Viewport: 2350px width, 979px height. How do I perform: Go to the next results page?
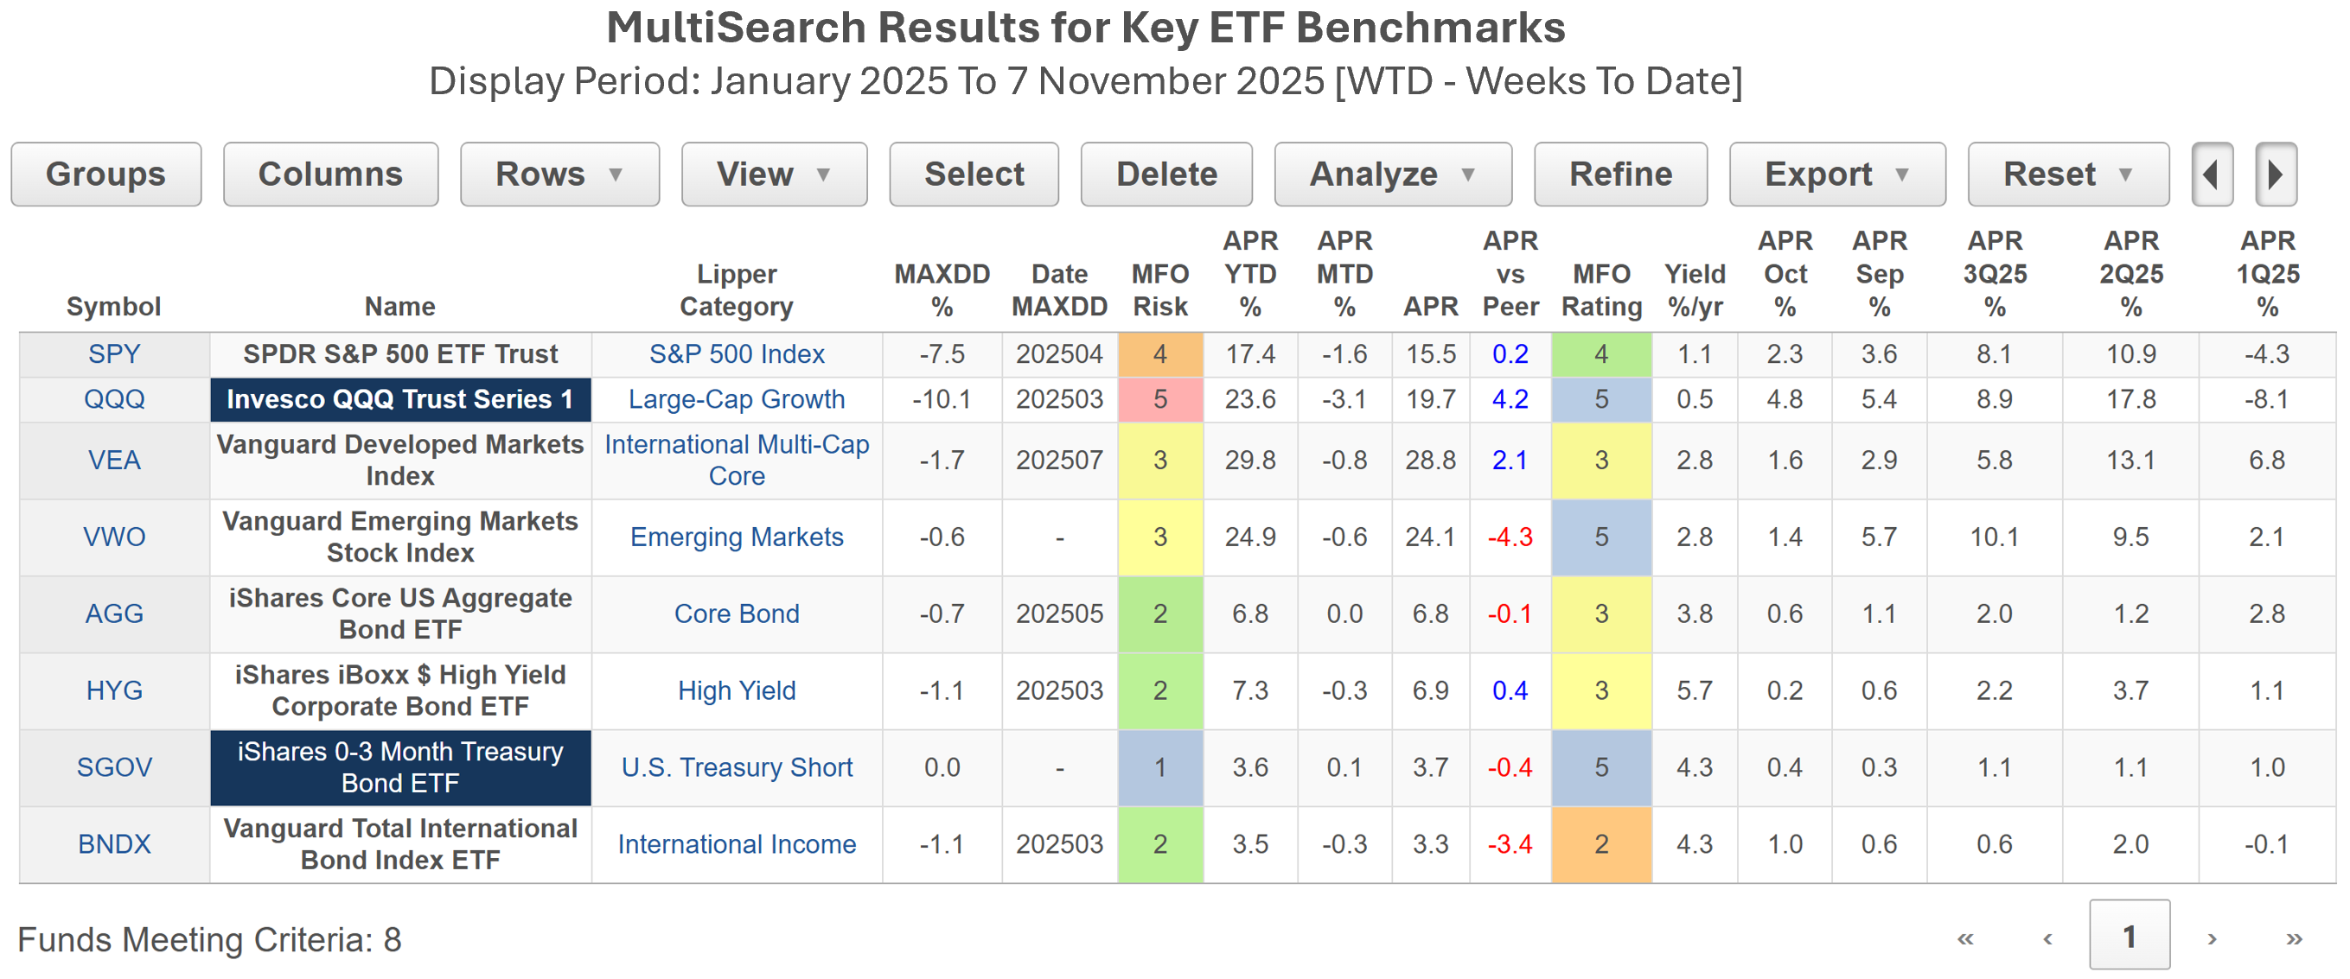click(2212, 938)
